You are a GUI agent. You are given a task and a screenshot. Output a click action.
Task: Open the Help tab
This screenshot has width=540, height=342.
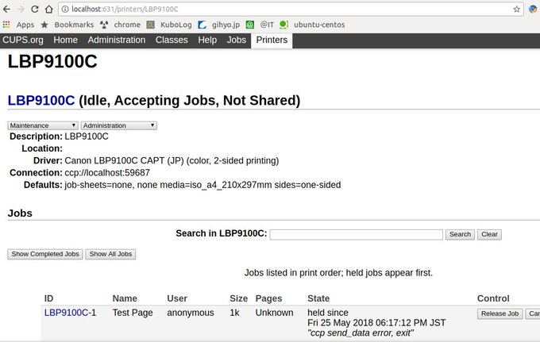pos(207,40)
